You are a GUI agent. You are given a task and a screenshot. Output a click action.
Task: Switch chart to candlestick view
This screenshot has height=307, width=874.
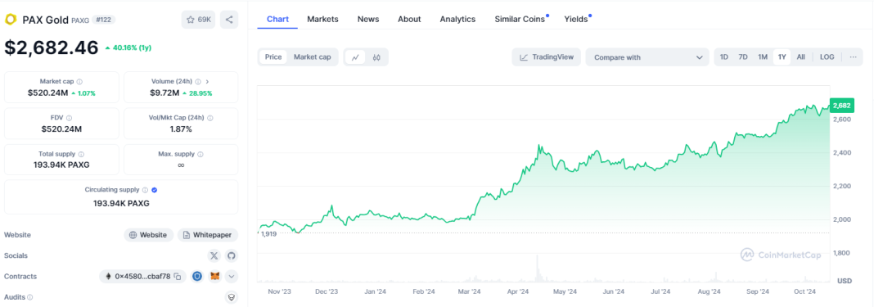click(376, 56)
